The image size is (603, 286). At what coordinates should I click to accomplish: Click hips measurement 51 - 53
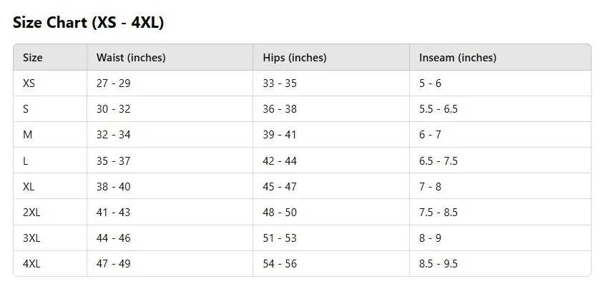tap(280, 238)
